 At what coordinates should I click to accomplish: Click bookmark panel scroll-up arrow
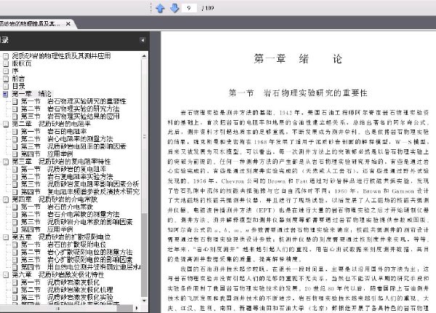[x=144, y=56]
